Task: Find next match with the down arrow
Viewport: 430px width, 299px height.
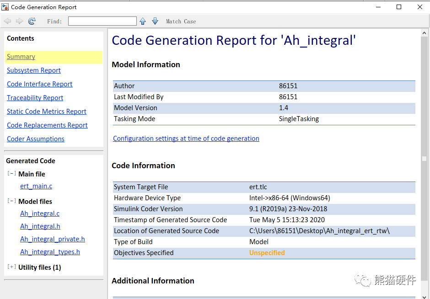Action: pos(155,21)
